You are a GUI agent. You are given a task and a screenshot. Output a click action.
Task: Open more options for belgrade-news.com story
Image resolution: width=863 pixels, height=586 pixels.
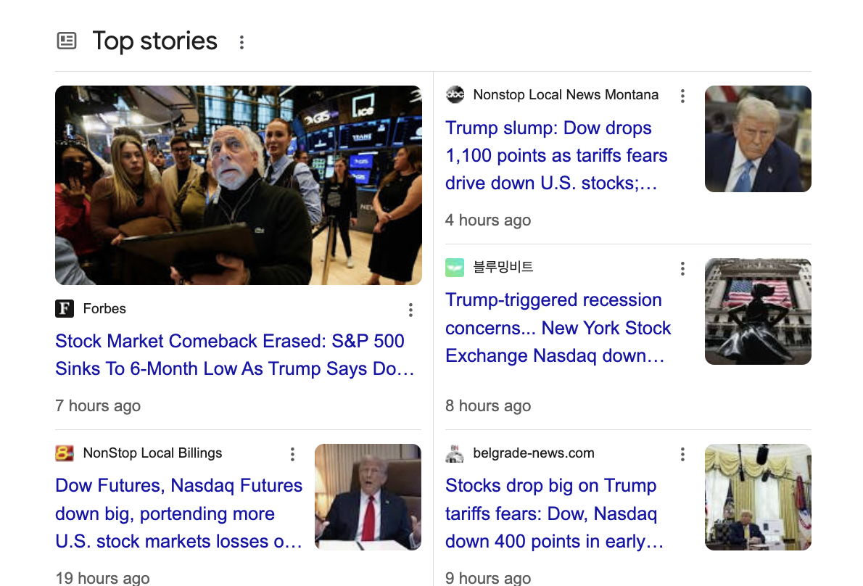(682, 454)
